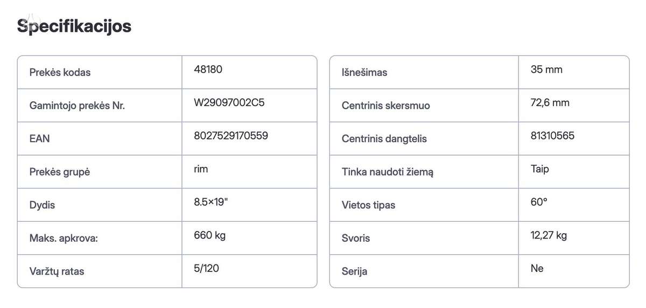Click the Išnešimas value 35 mm
The height and width of the screenshot is (308, 646).
[546, 69]
